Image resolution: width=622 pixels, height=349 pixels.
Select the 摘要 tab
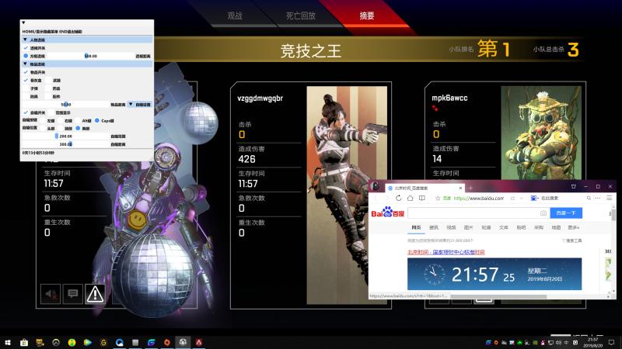coord(366,16)
